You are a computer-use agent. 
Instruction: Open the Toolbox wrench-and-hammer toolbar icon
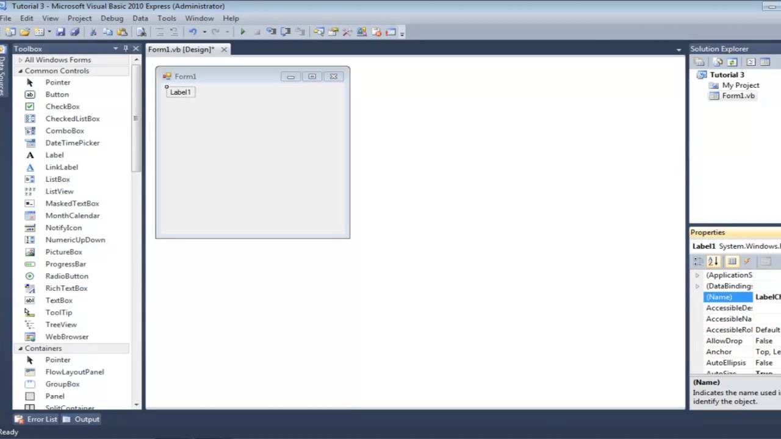347,32
